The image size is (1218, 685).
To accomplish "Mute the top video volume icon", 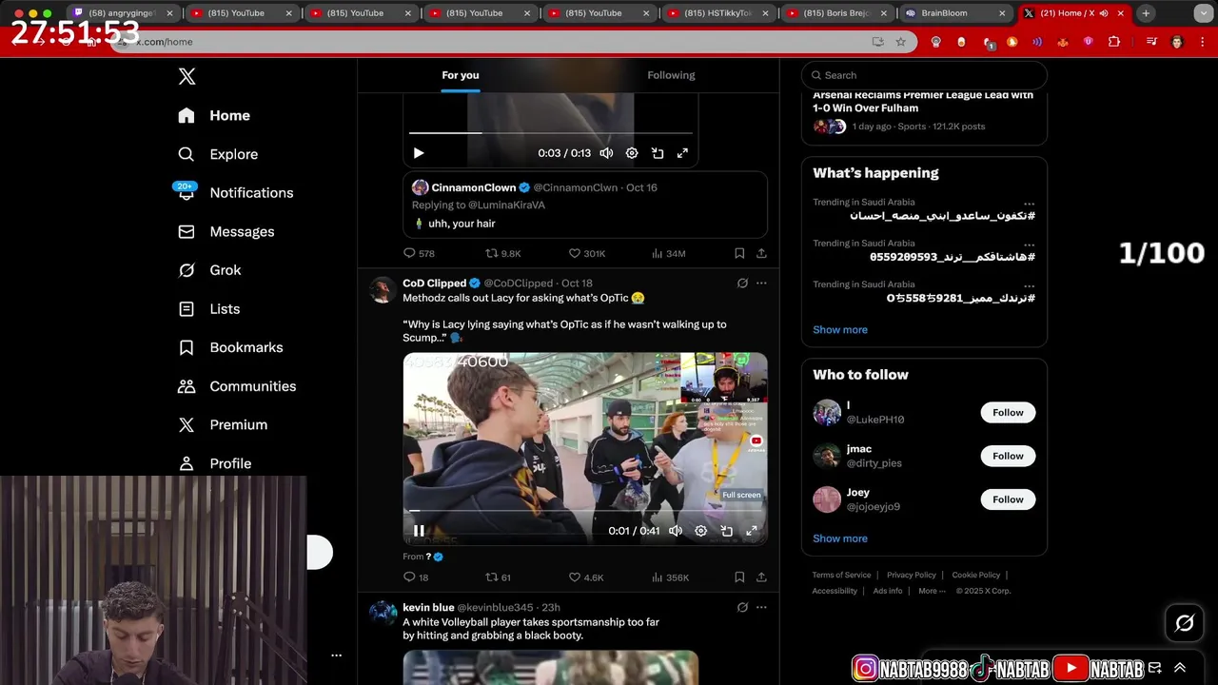I will 606,153.
